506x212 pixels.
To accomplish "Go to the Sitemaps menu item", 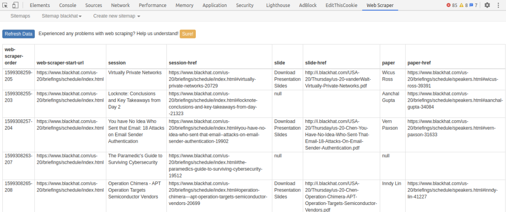I will [x=20, y=16].
